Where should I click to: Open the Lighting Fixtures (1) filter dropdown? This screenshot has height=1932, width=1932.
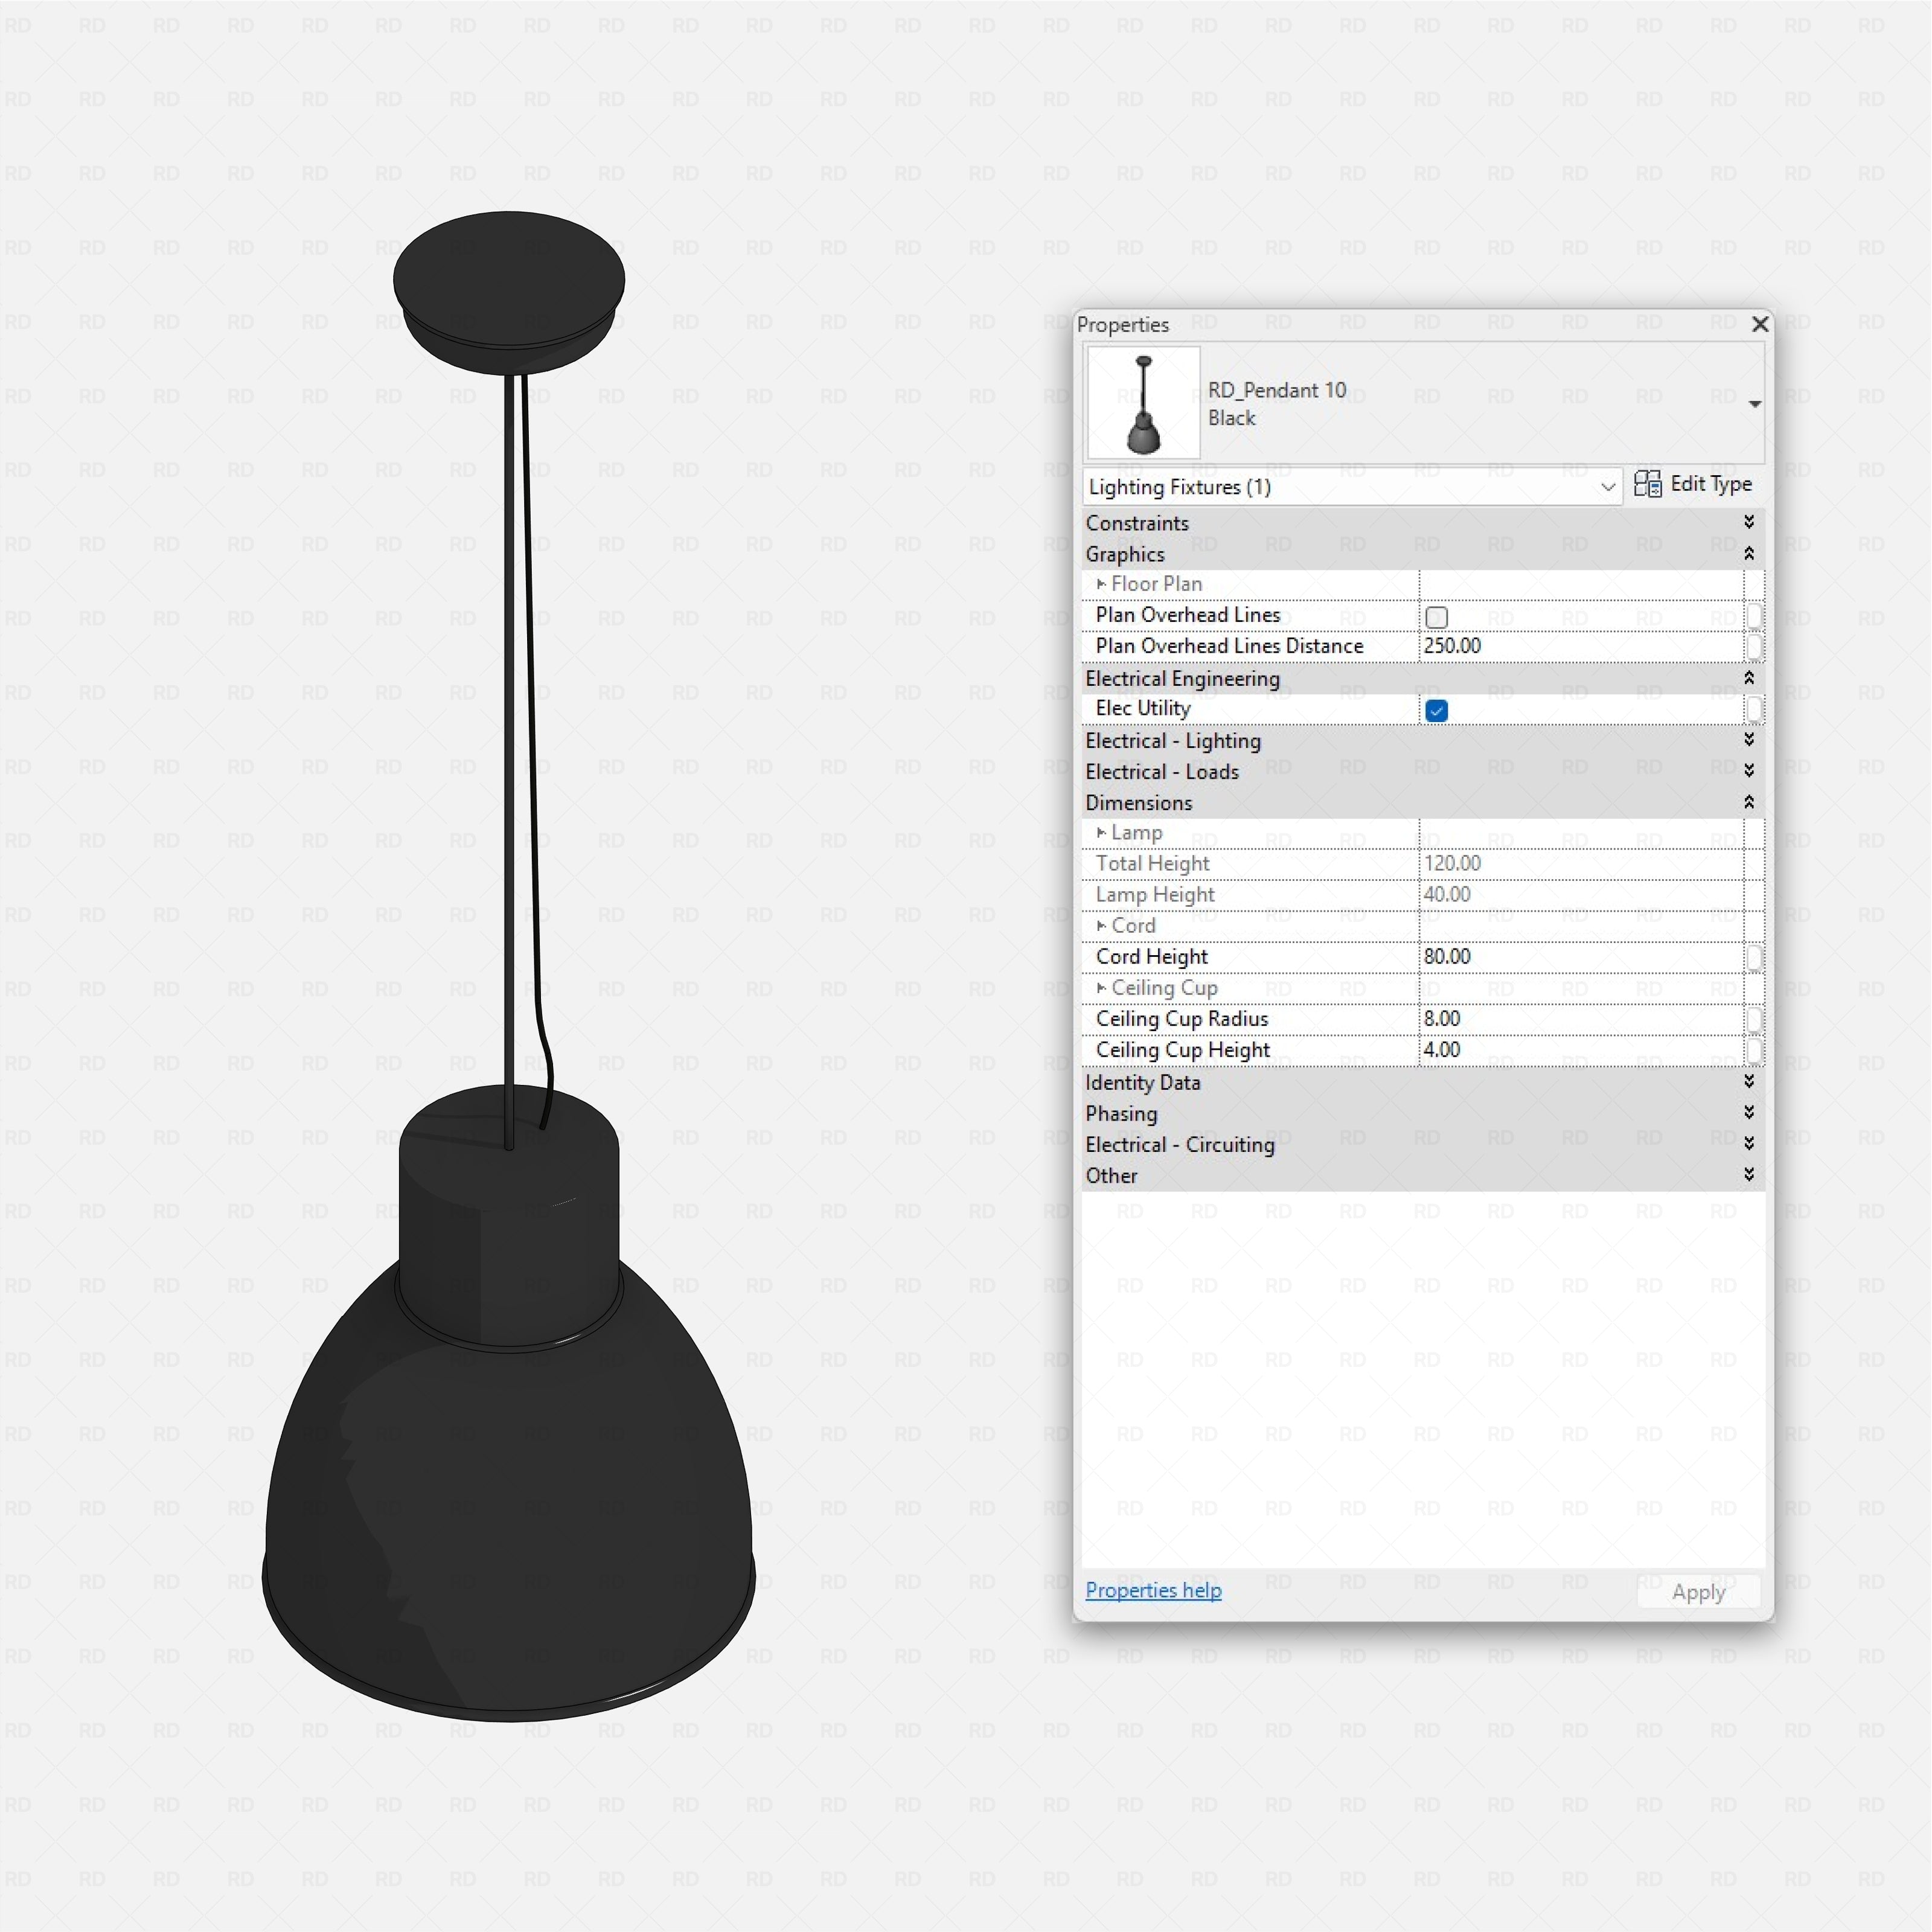click(1352, 487)
